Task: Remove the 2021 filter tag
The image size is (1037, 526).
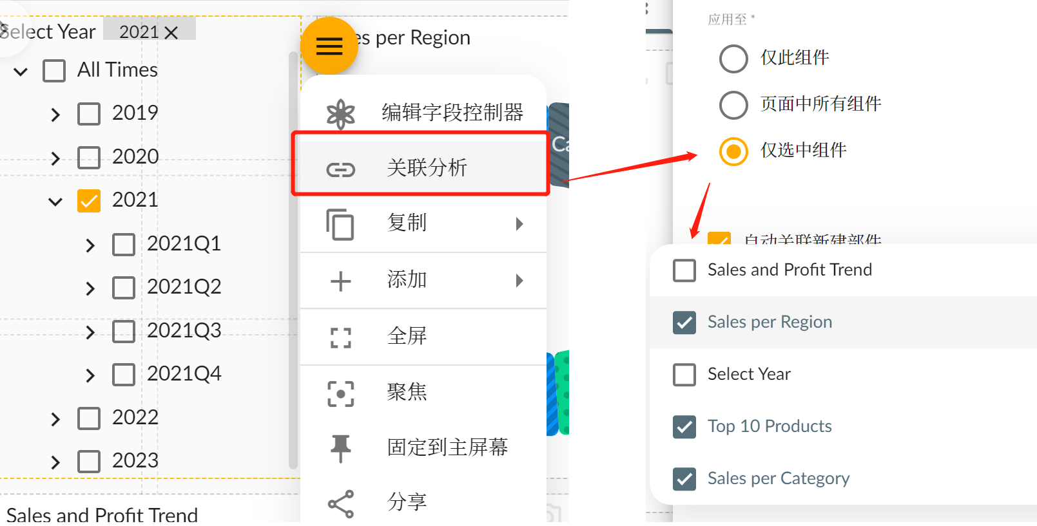Action: pyautogui.click(x=171, y=33)
